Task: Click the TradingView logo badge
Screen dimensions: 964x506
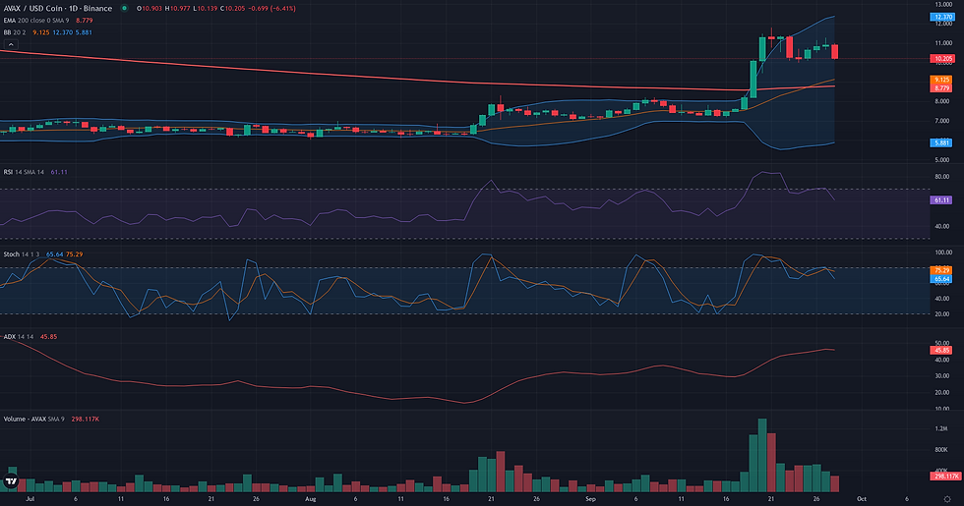Action: (x=11, y=481)
